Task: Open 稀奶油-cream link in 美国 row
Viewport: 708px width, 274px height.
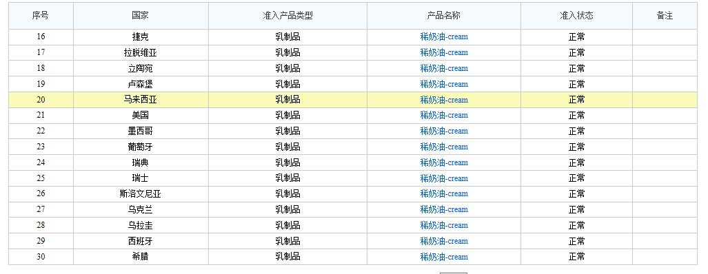Action: (444, 116)
